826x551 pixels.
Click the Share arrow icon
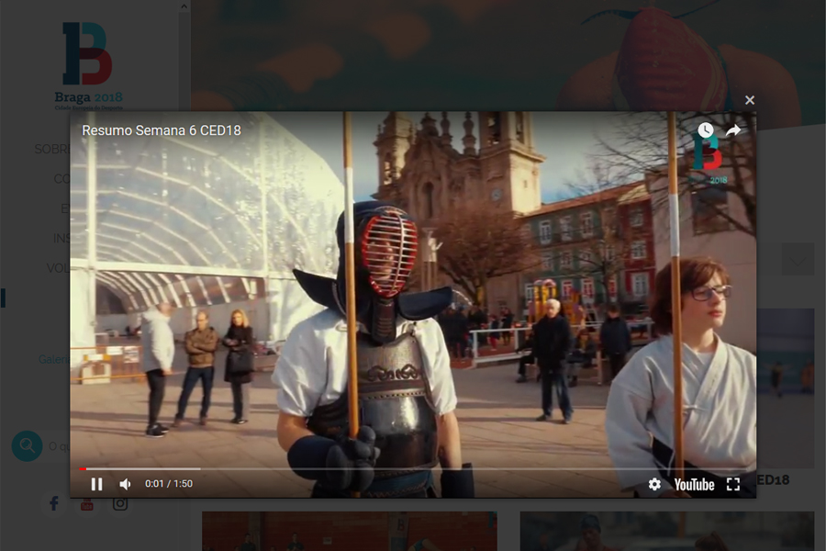pos(733,129)
